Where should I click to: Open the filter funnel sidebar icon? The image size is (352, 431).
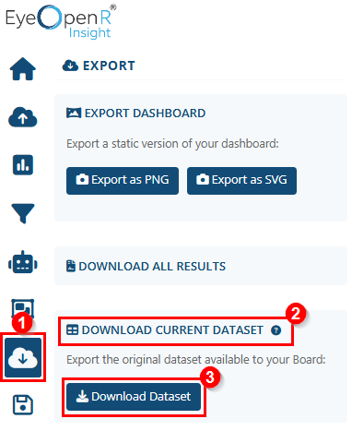click(23, 213)
